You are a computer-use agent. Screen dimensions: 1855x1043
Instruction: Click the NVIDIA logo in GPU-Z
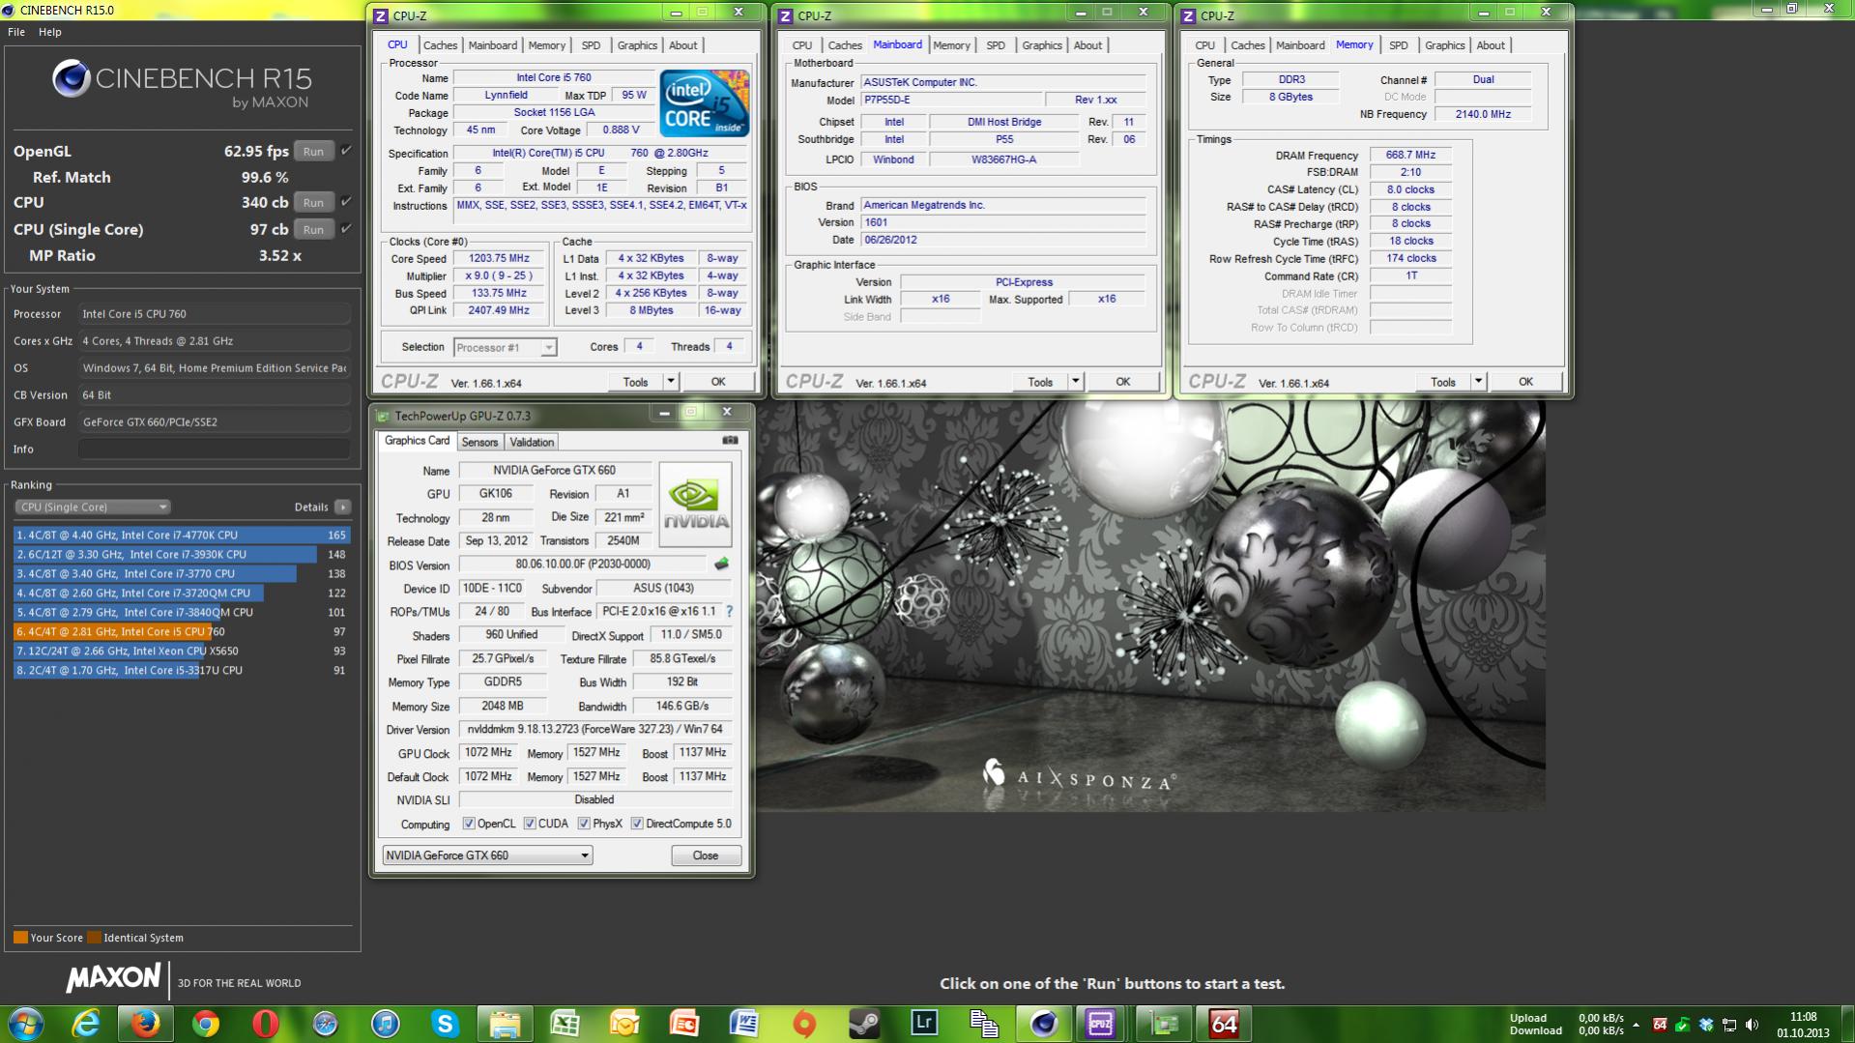pyautogui.click(x=695, y=505)
